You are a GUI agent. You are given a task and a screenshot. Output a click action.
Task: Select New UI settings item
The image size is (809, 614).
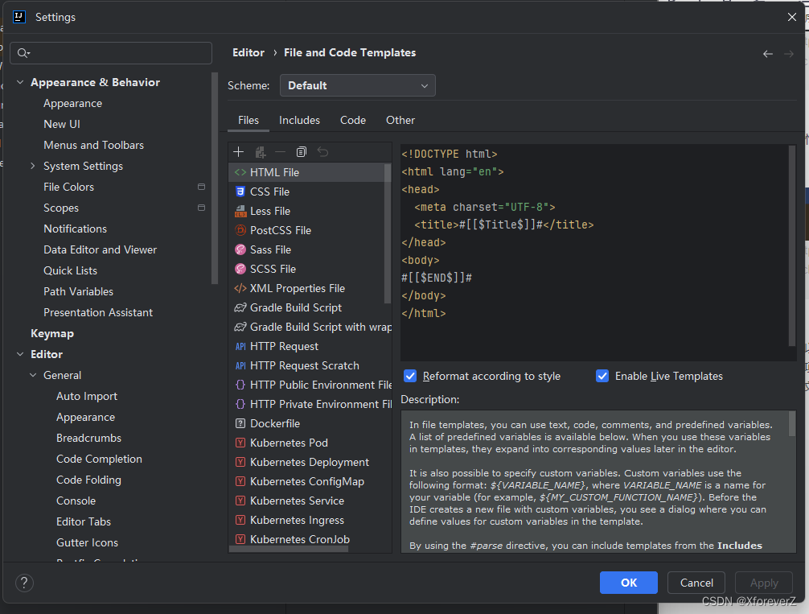click(62, 125)
